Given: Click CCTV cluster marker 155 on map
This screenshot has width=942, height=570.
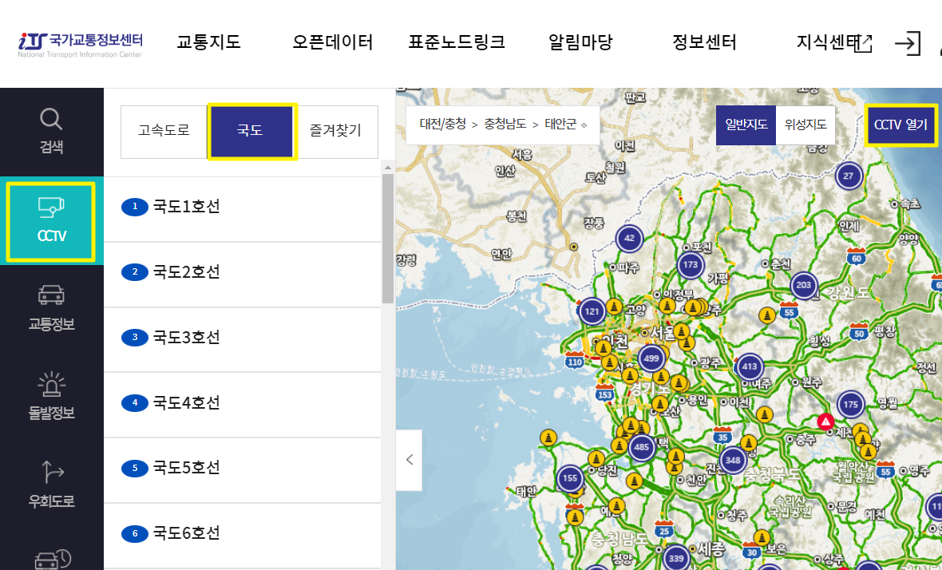Looking at the screenshot, I should point(569,479).
